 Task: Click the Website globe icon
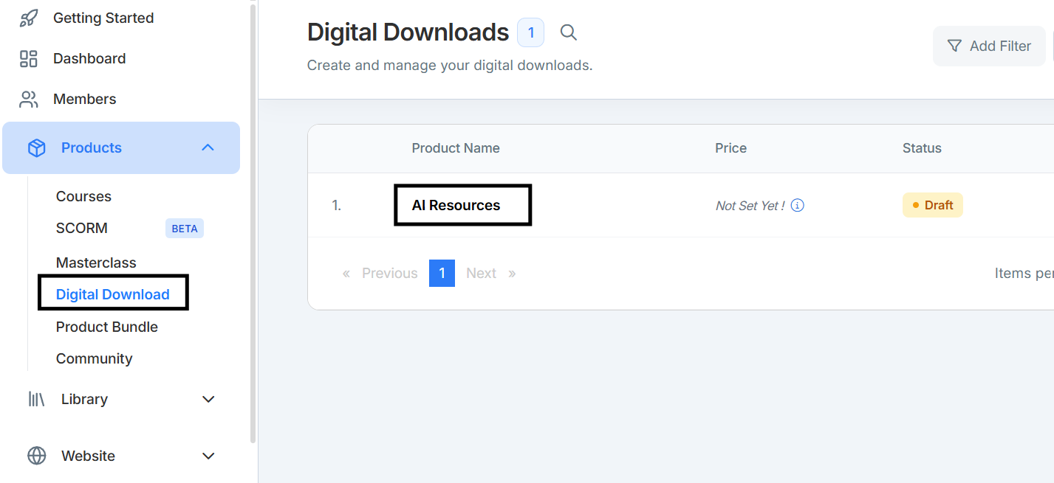[x=35, y=456]
